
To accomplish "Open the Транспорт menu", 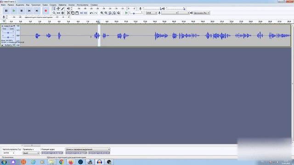I will pyautogui.click(x=36, y=5).
